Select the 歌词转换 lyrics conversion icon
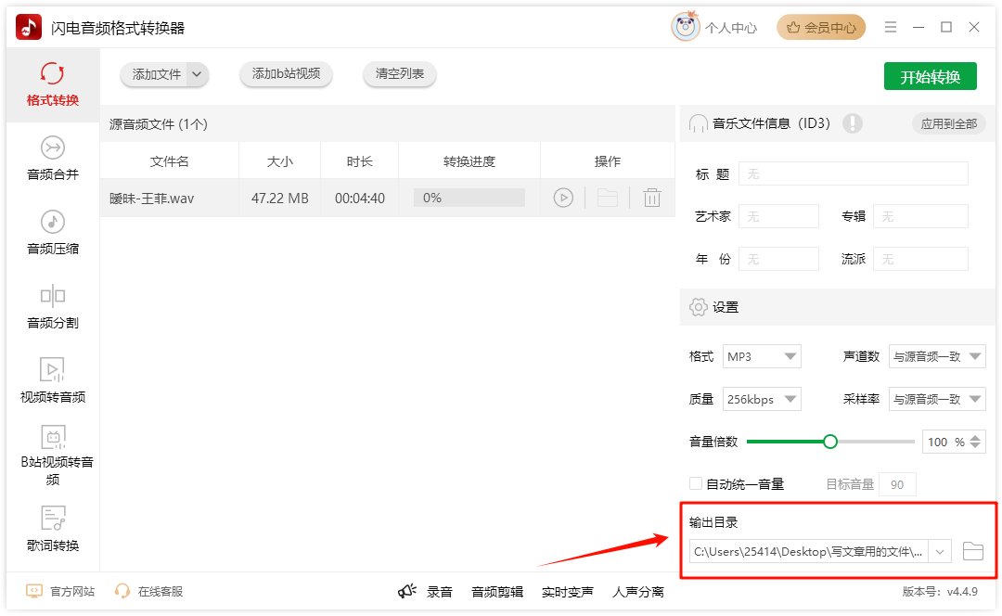The image size is (1002, 616). pyautogui.click(x=53, y=519)
